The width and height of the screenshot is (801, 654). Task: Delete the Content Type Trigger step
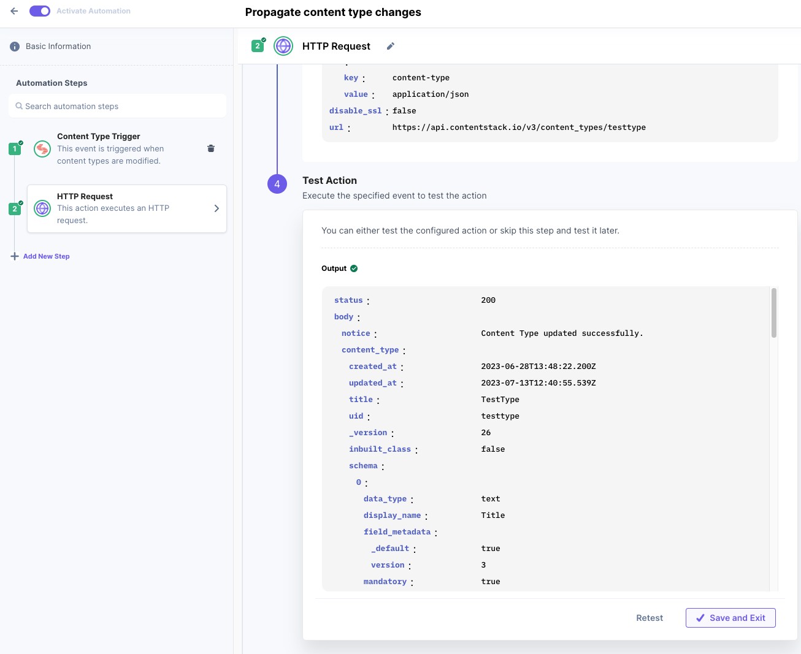211,148
